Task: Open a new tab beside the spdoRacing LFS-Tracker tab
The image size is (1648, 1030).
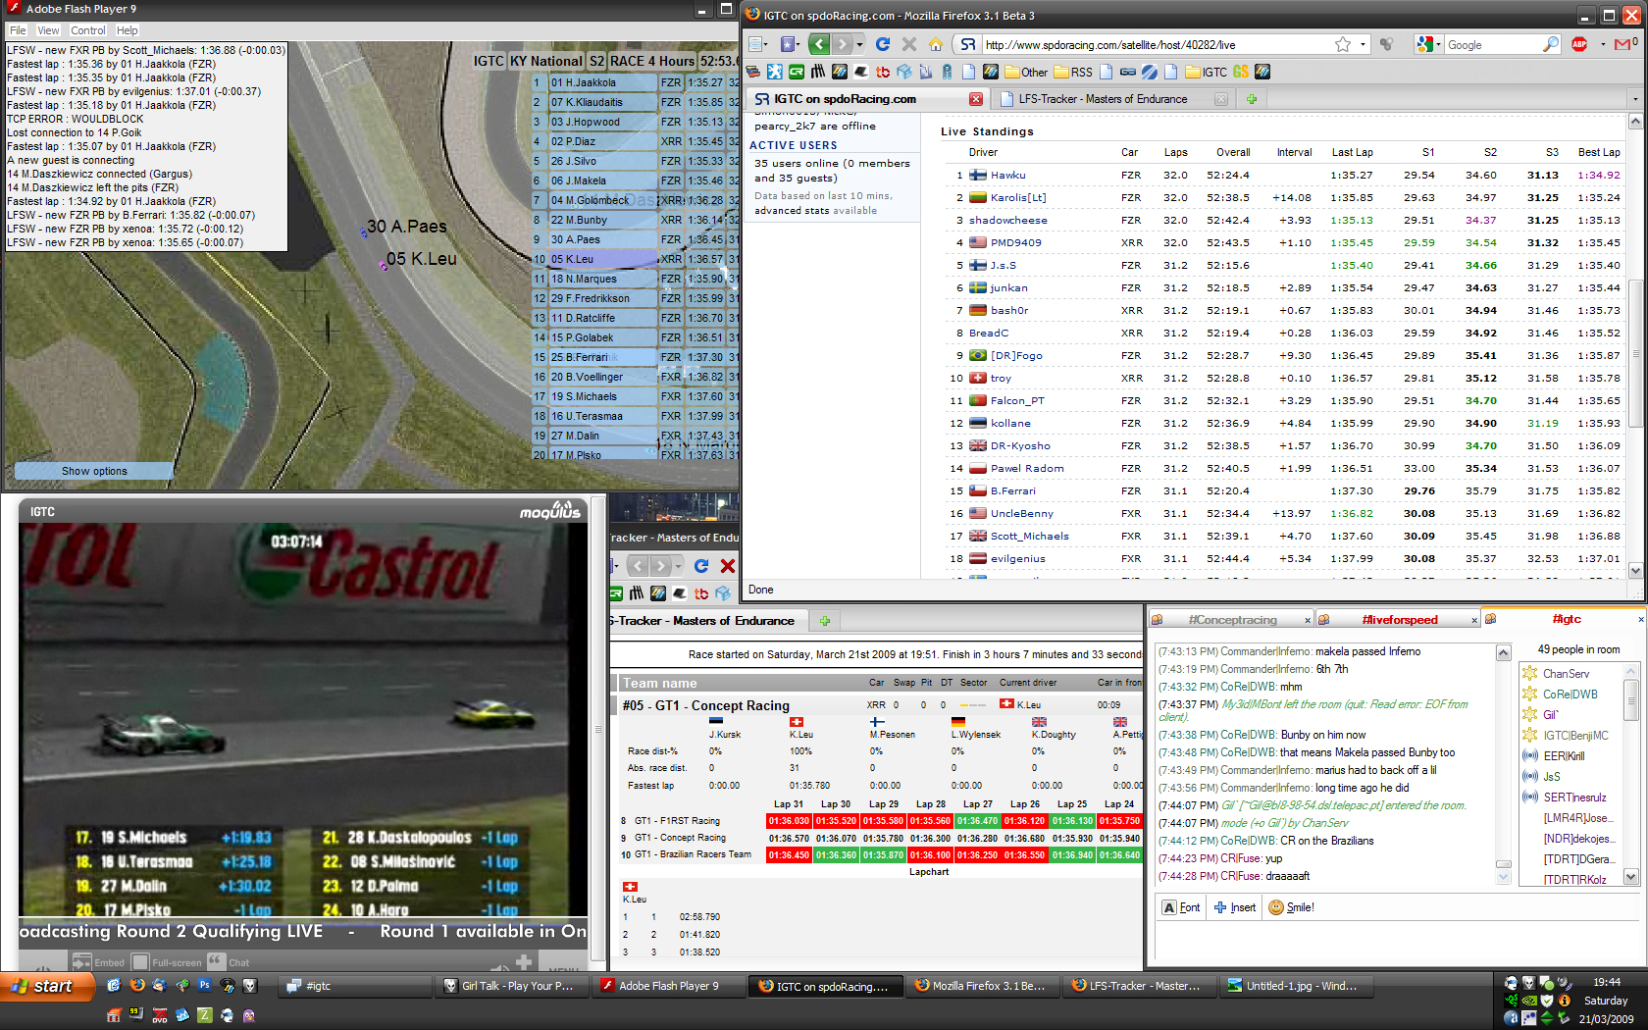Action: pyautogui.click(x=1252, y=99)
